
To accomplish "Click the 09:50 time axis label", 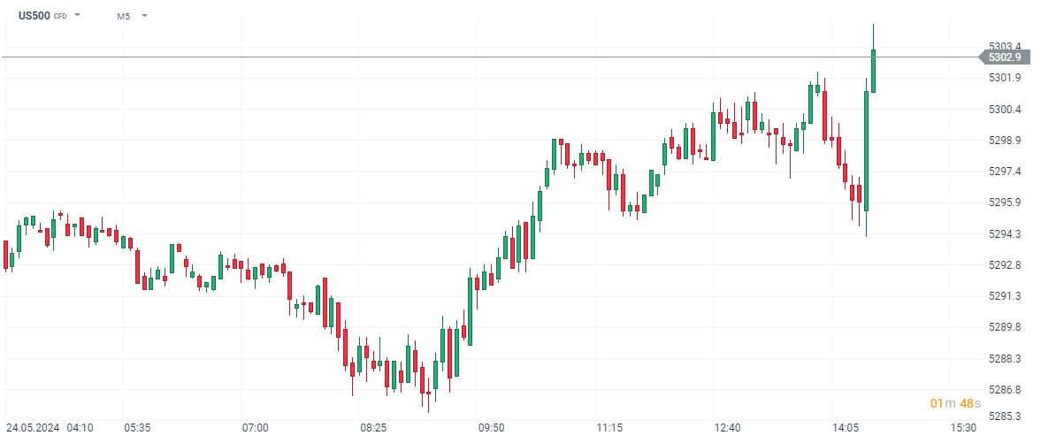I will point(491,428).
